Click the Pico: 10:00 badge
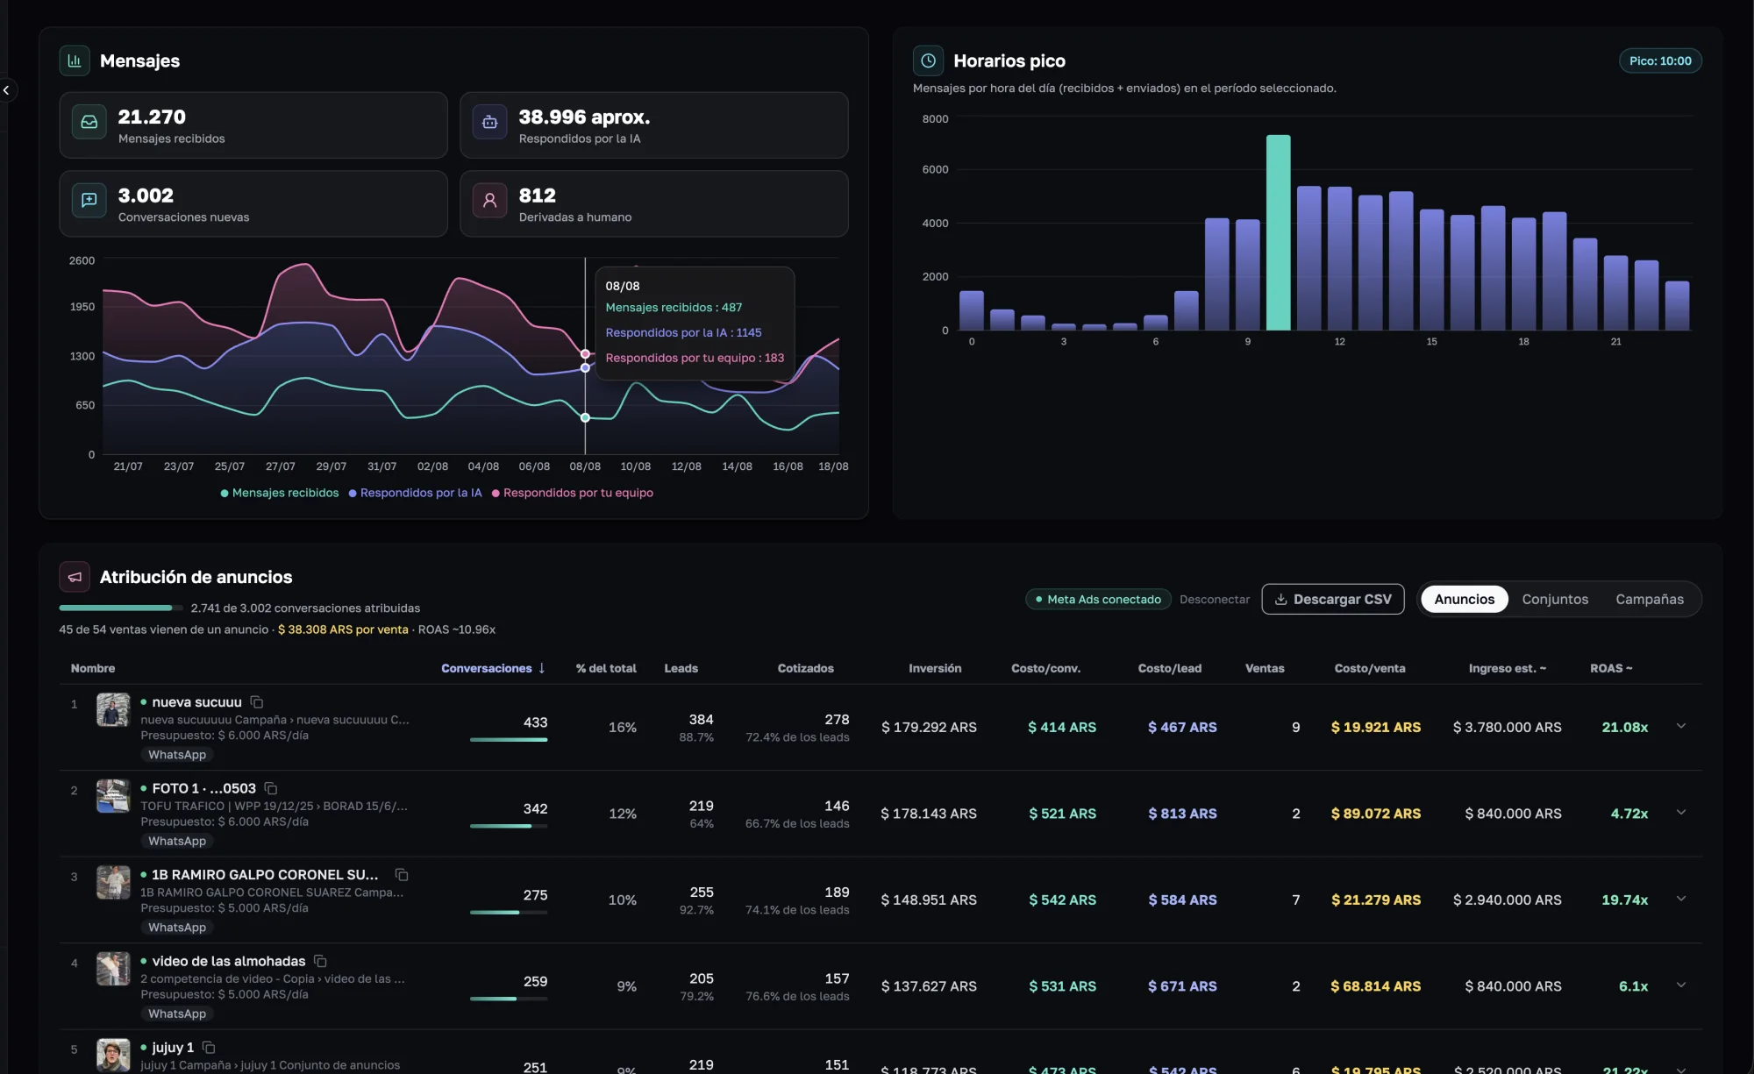The width and height of the screenshot is (1754, 1074). point(1660,60)
